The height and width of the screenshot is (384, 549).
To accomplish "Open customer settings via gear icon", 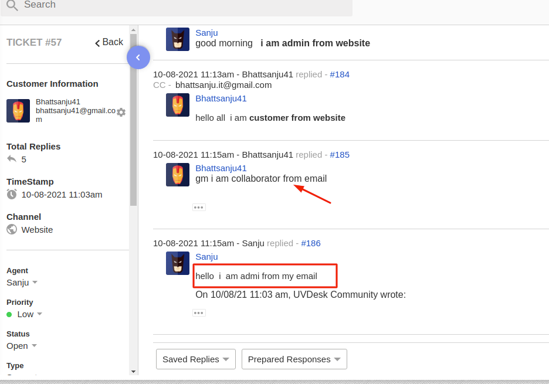I will (x=121, y=111).
